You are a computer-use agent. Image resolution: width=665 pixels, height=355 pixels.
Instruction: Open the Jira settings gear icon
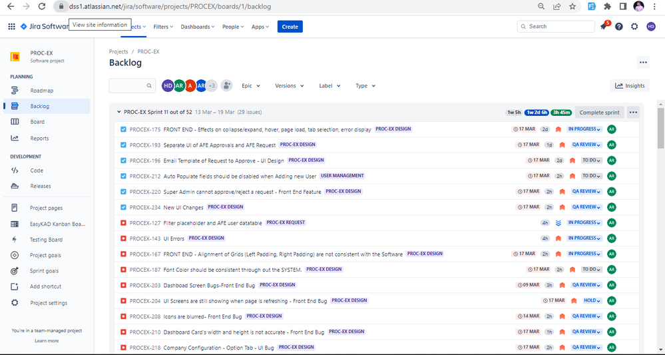pos(634,26)
